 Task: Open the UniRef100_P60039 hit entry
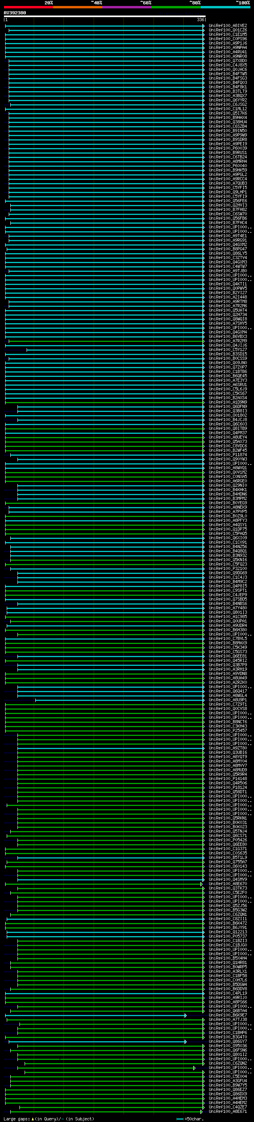pos(227,148)
